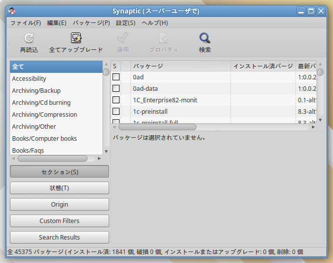333x263 pixels.
Task: Select the Archiving/Other section
Action: (x=56, y=127)
